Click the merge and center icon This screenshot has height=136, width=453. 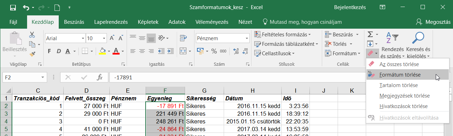tap(183, 51)
